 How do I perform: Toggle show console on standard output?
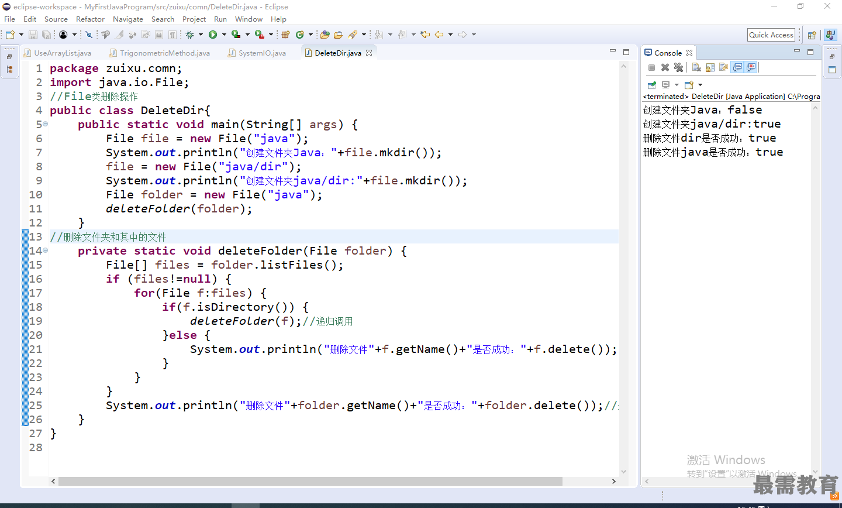737,67
